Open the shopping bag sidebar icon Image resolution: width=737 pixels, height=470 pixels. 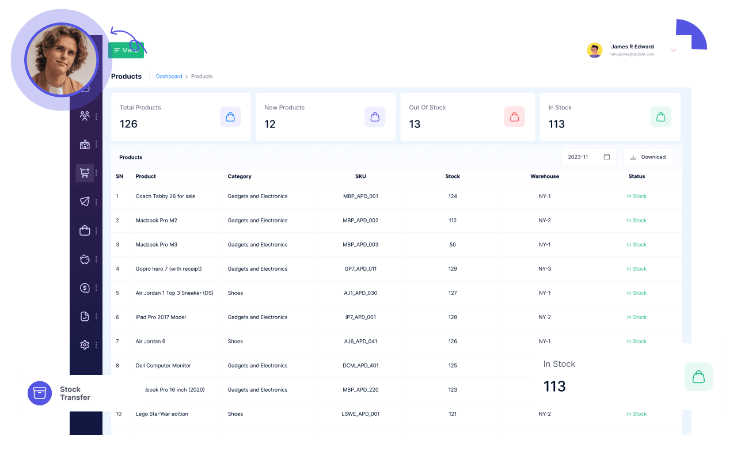(85, 230)
